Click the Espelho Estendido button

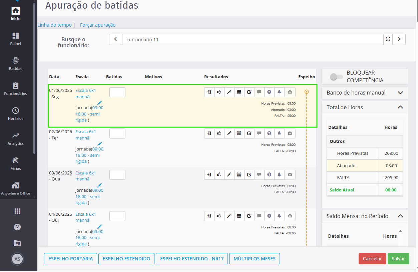(x=126, y=259)
